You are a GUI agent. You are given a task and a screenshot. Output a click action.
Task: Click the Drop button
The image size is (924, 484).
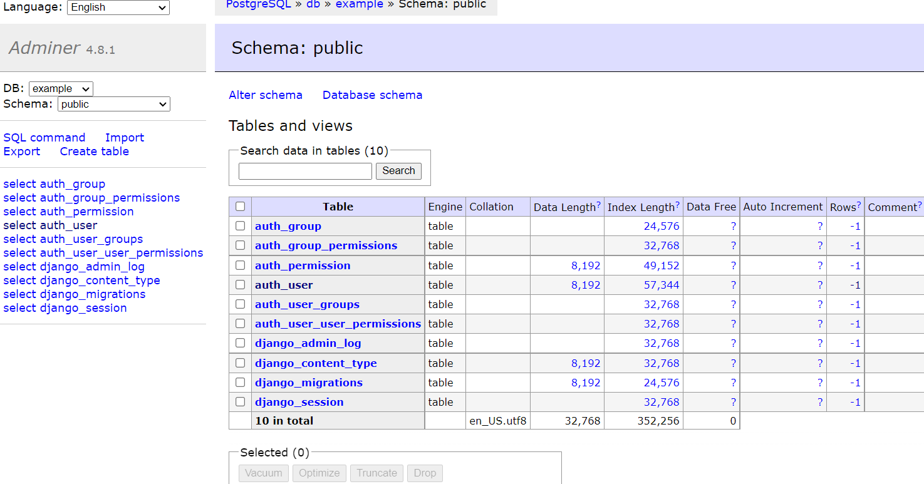coord(425,473)
